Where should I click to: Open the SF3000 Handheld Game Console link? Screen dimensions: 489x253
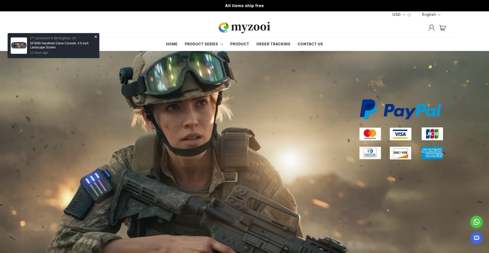(59, 45)
